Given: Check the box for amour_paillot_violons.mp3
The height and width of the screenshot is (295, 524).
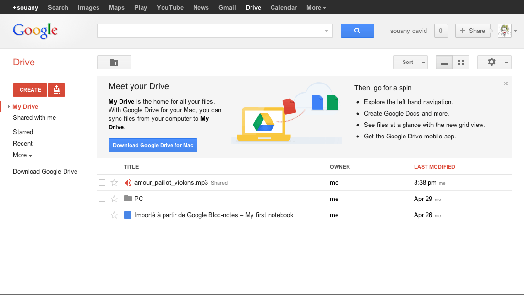Looking at the screenshot, I should pos(102,182).
